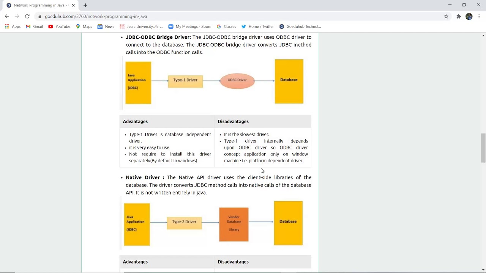Screen dimensions: 486x273
Task: Click Java Application box in Native Driver diagram
Action: pyautogui.click(x=137, y=224)
